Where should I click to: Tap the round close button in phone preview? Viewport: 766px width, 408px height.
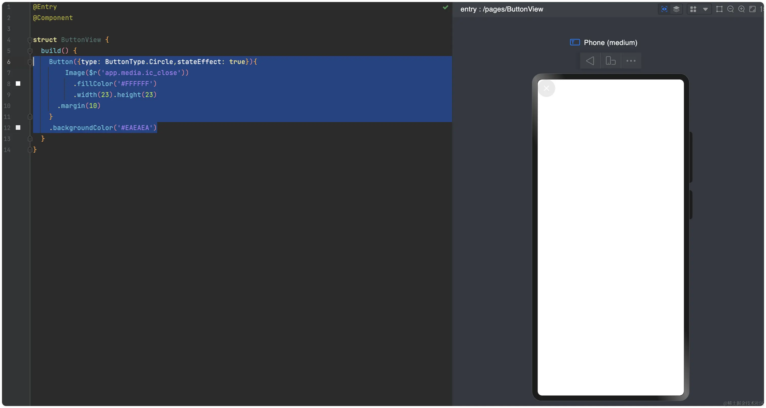click(x=546, y=88)
